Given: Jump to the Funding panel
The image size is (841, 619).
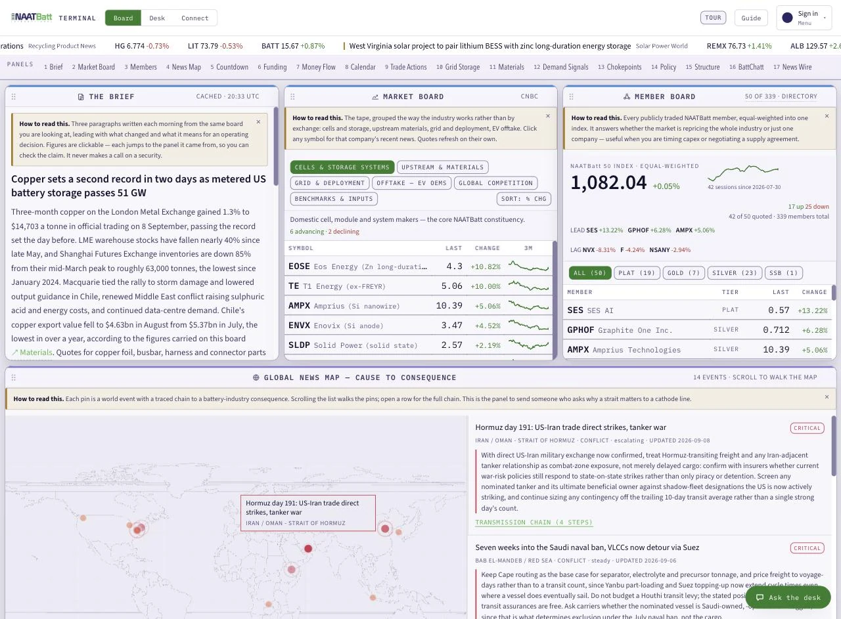Looking at the screenshot, I should pos(272,67).
